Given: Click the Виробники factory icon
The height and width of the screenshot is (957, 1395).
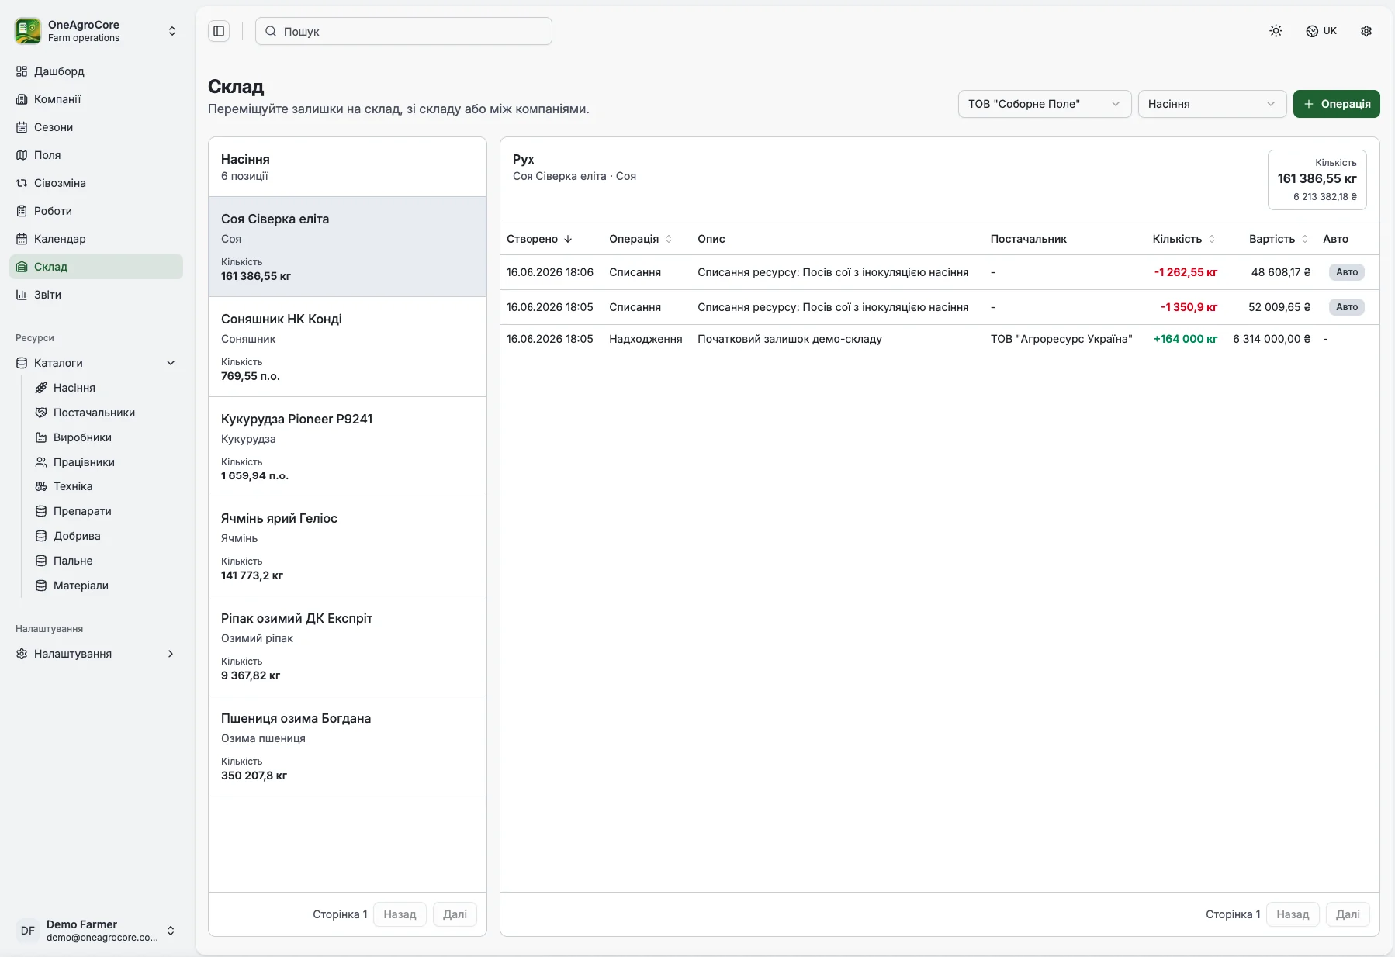Looking at the screenshot, I should (41, 437).
